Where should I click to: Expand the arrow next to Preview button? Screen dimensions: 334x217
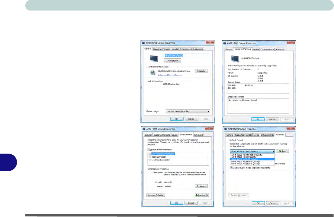click(207, 195)
